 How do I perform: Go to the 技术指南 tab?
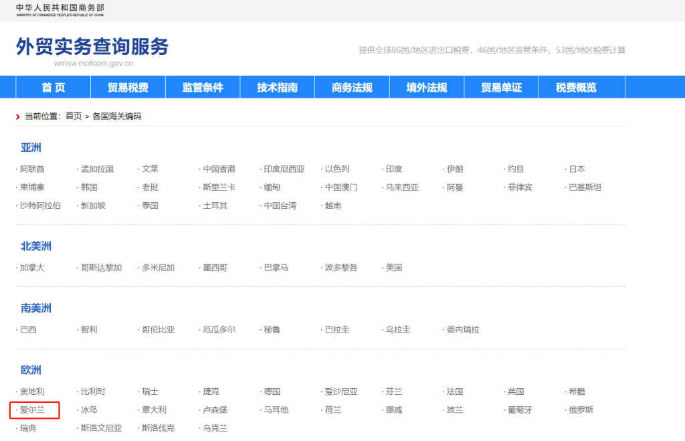(278, 88)
